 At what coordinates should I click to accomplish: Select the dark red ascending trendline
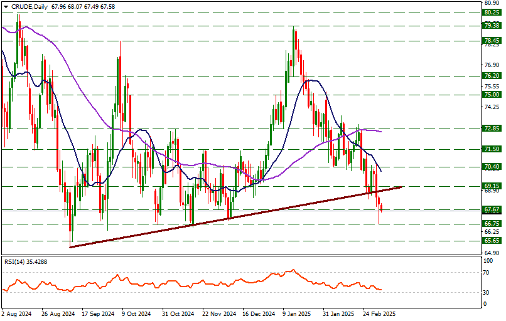click(236, 217)
